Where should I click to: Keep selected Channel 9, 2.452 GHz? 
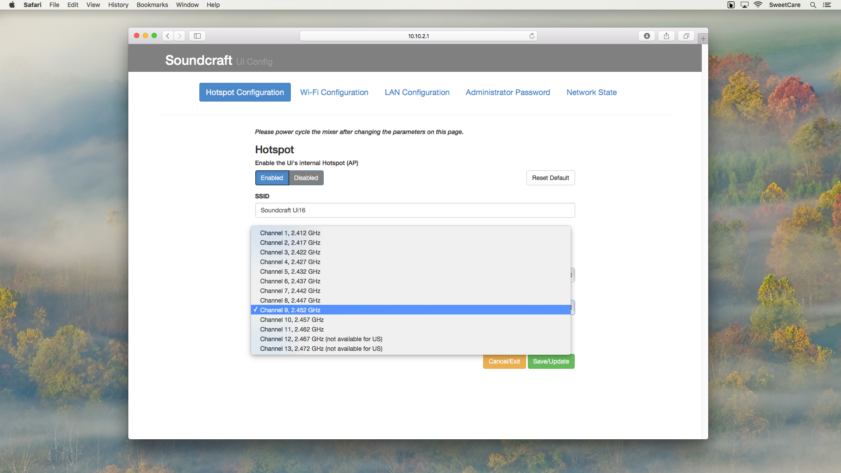(411, 310)
